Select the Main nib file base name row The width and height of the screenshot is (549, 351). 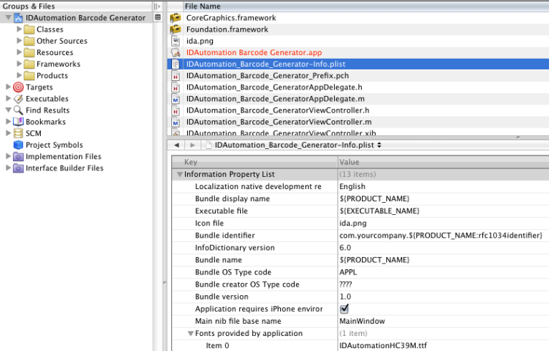coord(361,321)
